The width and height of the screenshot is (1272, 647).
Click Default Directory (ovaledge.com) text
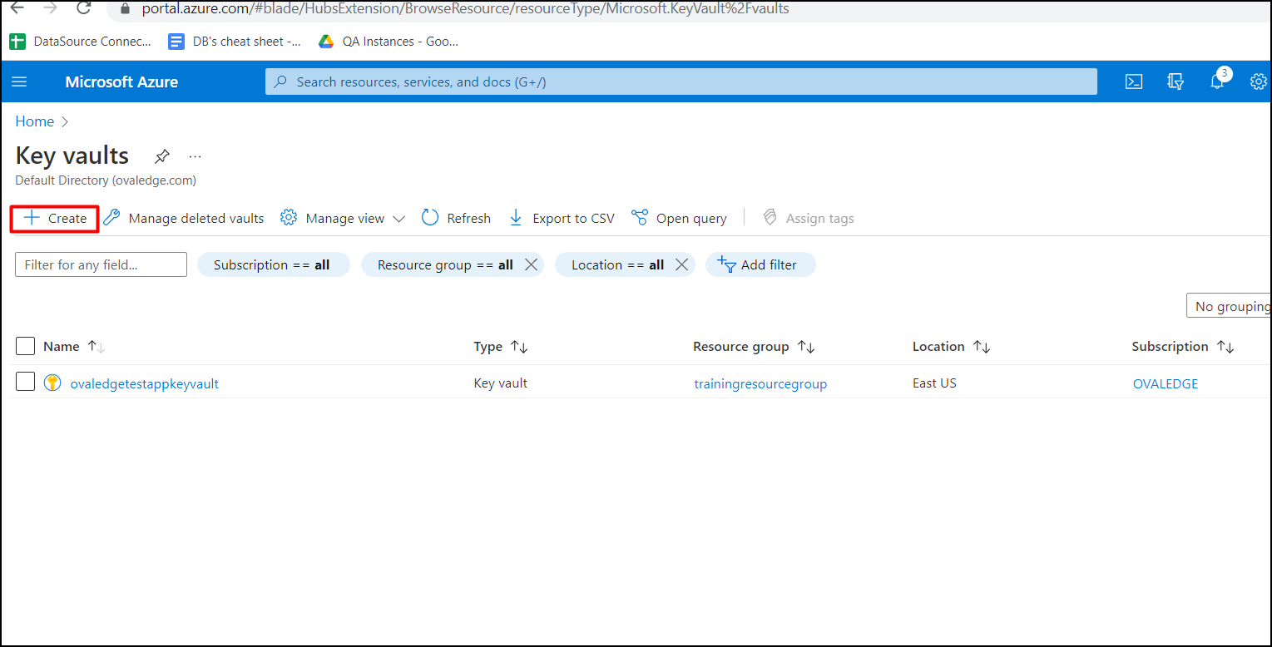click(106, 180)
